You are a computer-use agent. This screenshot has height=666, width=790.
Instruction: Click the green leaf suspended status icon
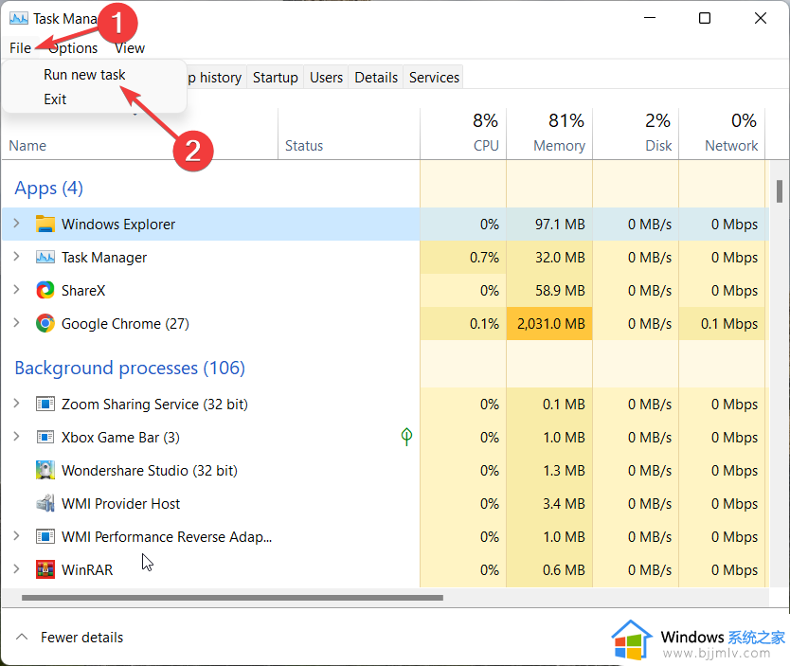click(406, 437)
